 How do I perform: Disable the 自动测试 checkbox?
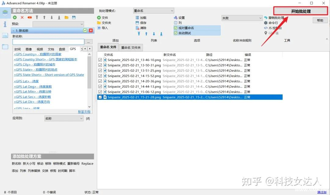(x=176, y=33)
